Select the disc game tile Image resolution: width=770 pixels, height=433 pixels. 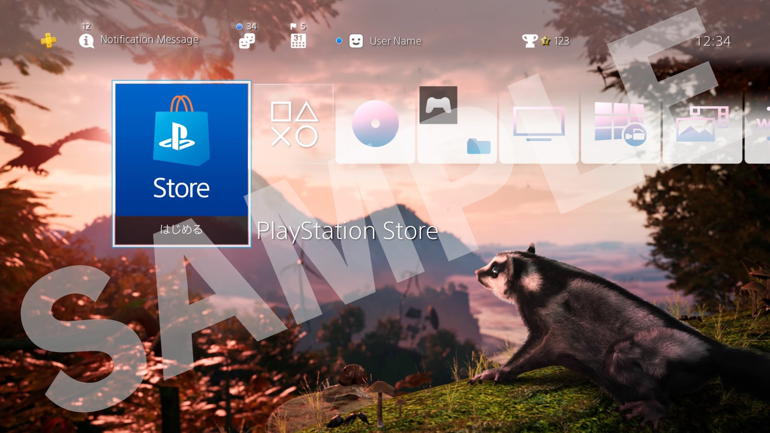(375, 123)
